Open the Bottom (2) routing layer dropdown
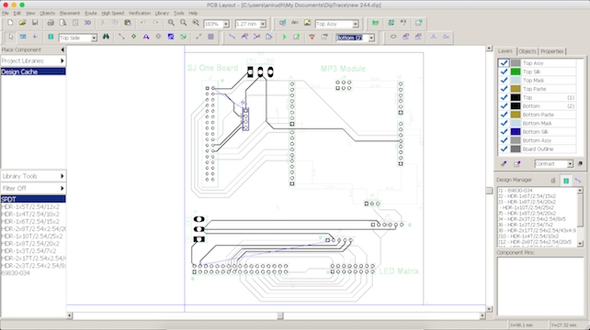 tap(371, 38)
